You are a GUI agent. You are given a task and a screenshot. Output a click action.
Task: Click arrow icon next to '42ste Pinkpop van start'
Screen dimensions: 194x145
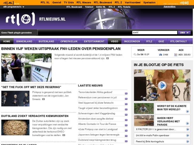click(x=126, y=131)
